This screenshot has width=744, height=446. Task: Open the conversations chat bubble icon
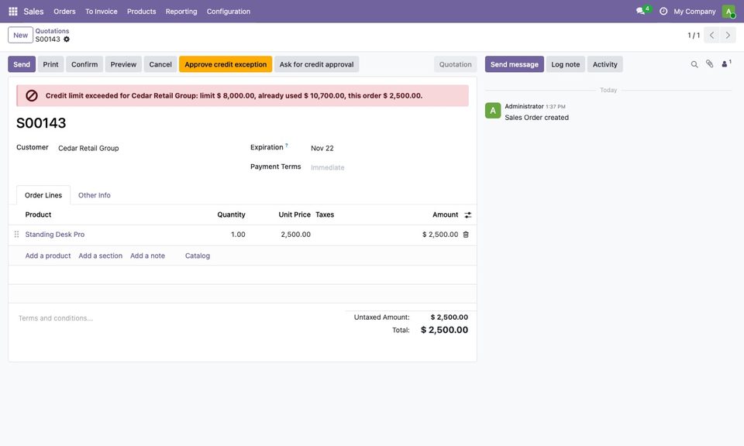tap(642, 11)
